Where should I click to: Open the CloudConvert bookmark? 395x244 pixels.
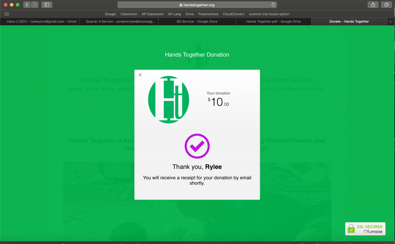[234, 14]
